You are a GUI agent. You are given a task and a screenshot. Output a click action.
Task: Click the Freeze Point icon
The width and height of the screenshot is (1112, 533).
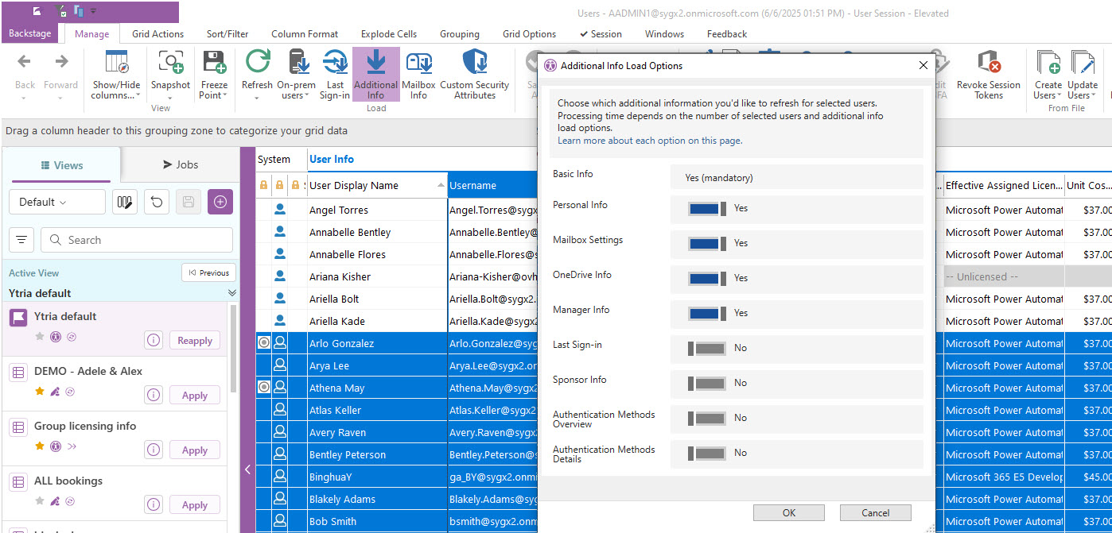coord(213,64)
